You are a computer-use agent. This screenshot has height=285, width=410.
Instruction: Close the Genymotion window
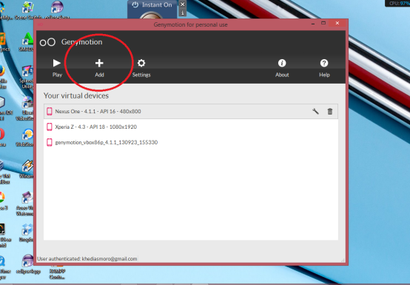tap(337, 23)
